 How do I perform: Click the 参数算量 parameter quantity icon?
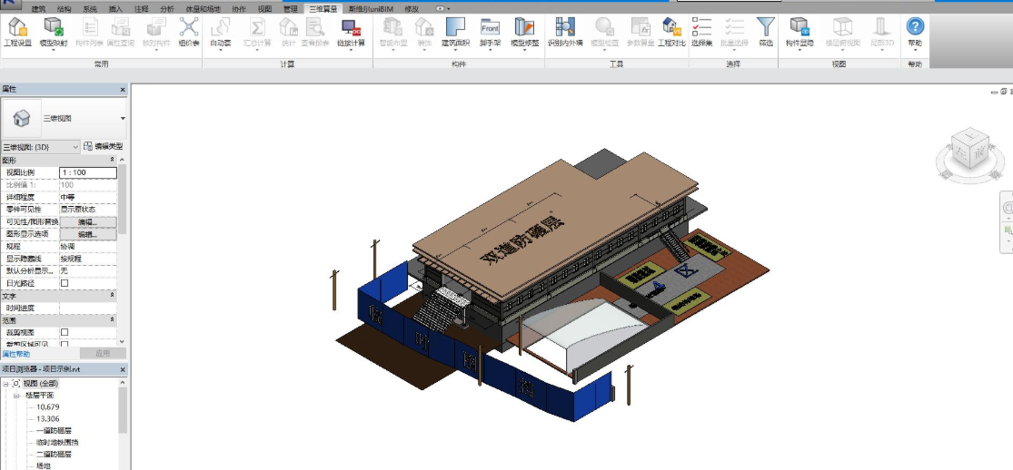point(641,27)
